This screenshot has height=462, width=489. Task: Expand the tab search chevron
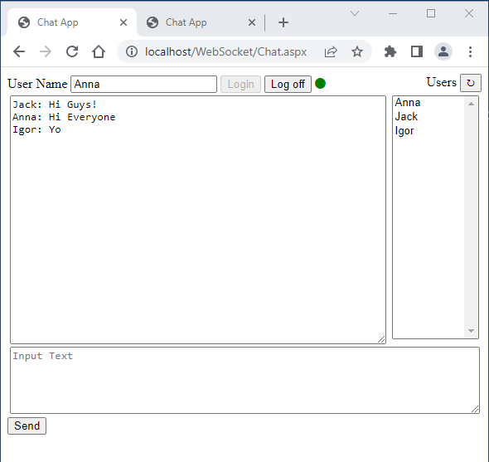(x=355, y=13)
